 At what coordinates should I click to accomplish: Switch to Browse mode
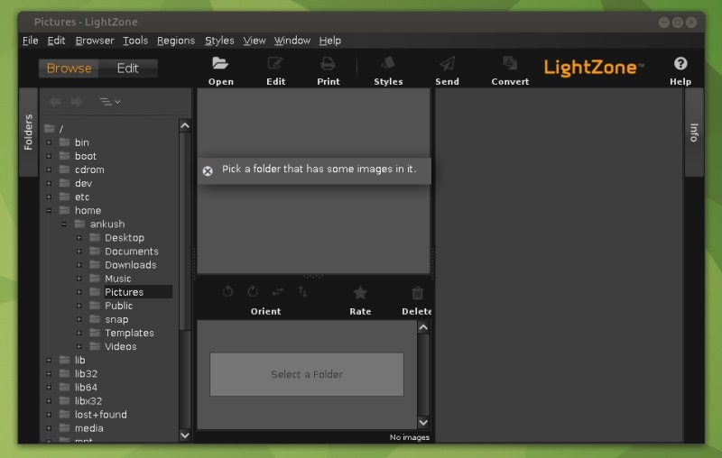[x=69, y=68]
